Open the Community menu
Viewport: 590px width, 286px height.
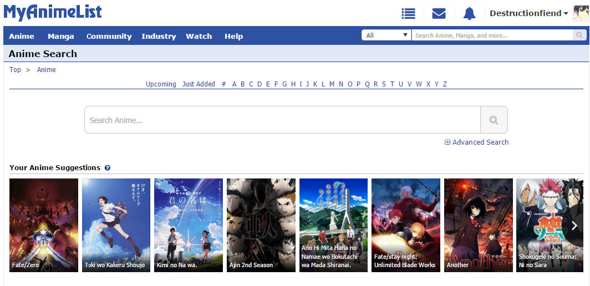point(109,36)
